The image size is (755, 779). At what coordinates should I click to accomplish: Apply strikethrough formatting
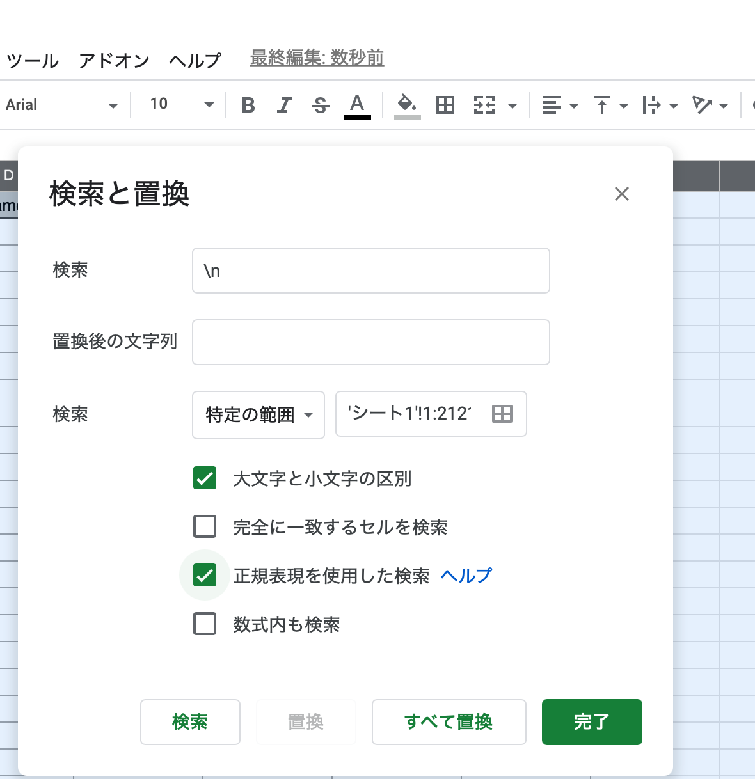320,105
